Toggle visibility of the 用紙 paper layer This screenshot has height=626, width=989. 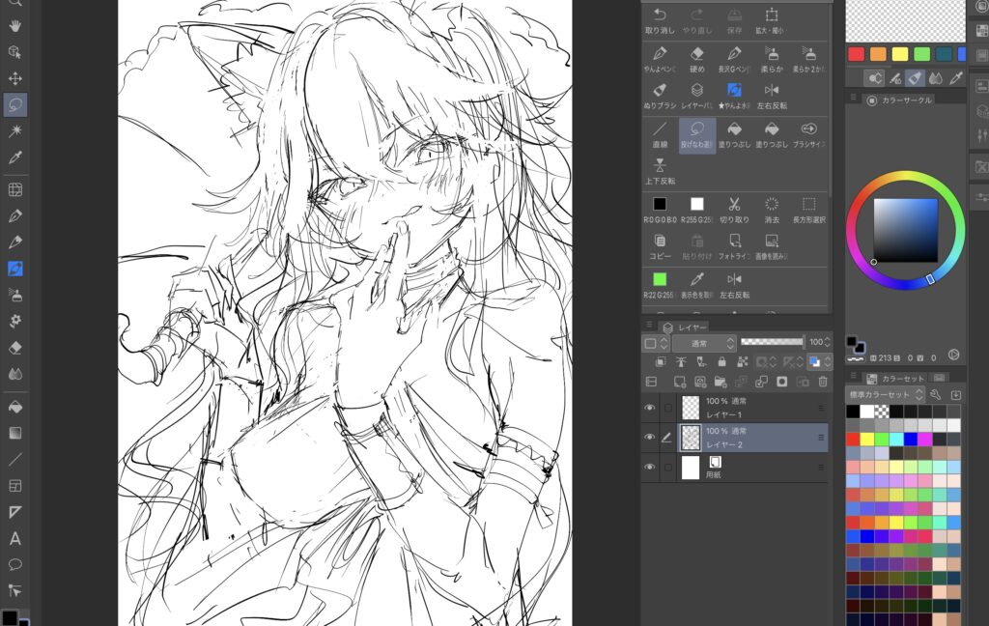click(x=649, y=468)
